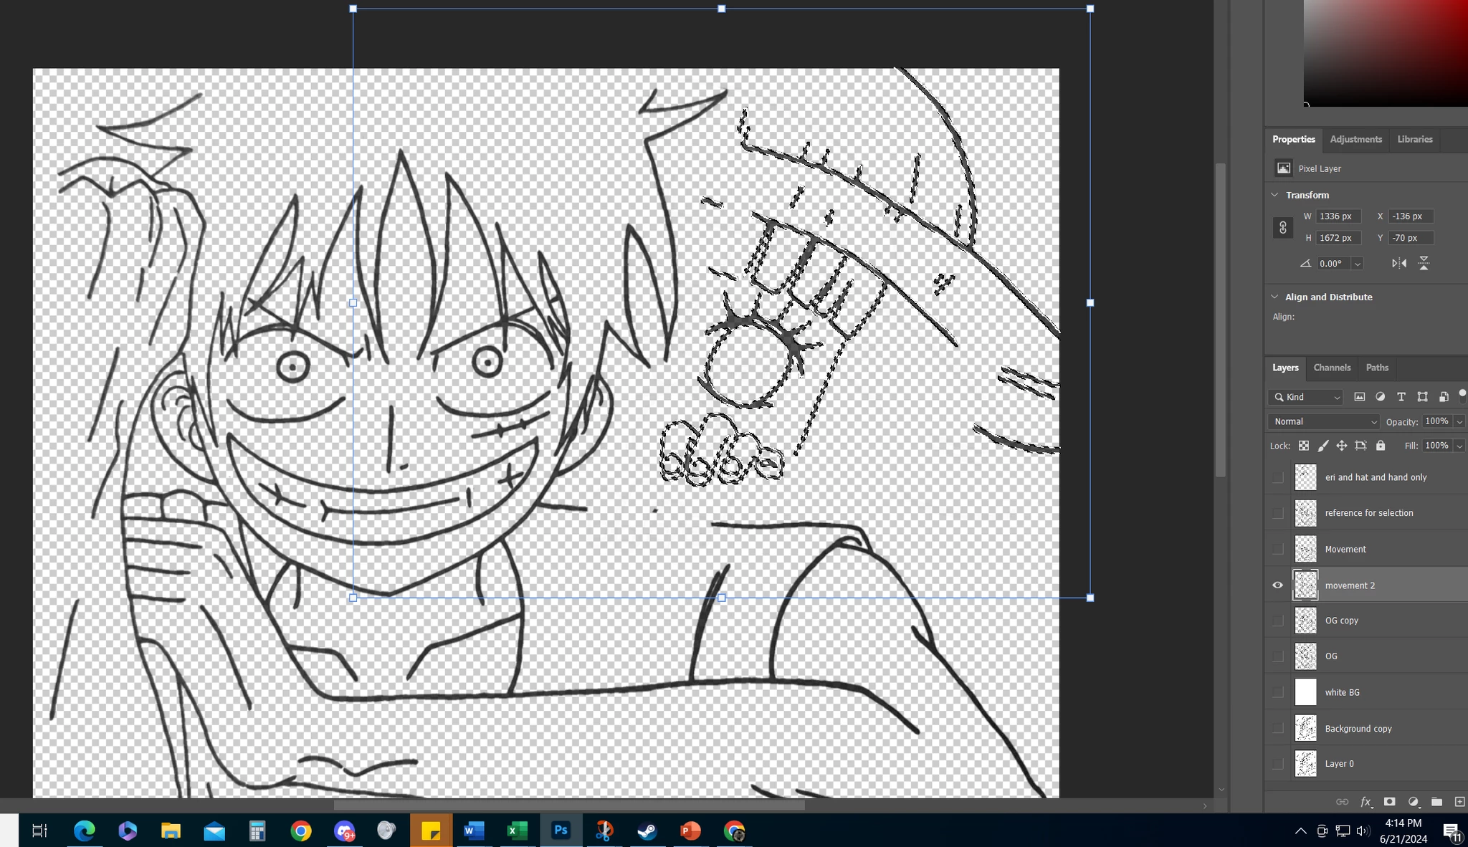This screenshot has height=847, width=1468.
Task: Click the W width input field
Action: point(1338,216)
